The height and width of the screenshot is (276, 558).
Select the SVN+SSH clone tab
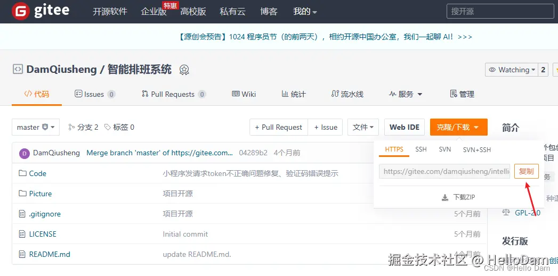[477, 149]
